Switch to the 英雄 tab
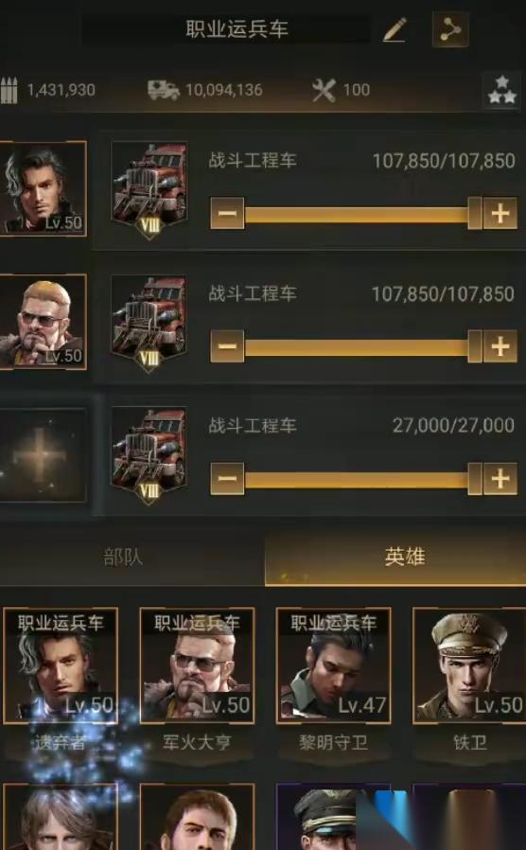The height and width of the screenshot is (850, 526). 405,558
